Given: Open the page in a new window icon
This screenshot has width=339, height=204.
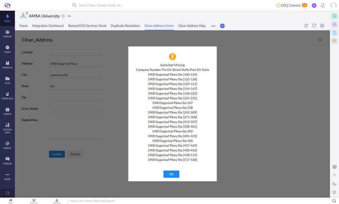Looking at the screenshot, I should pos(306,26).
